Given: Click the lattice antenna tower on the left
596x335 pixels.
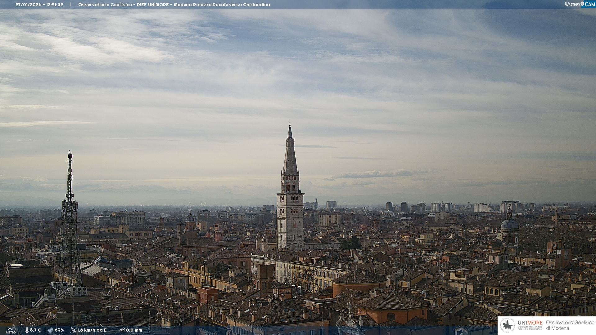Looking at the screenshot, I should (x=70, y=217).
